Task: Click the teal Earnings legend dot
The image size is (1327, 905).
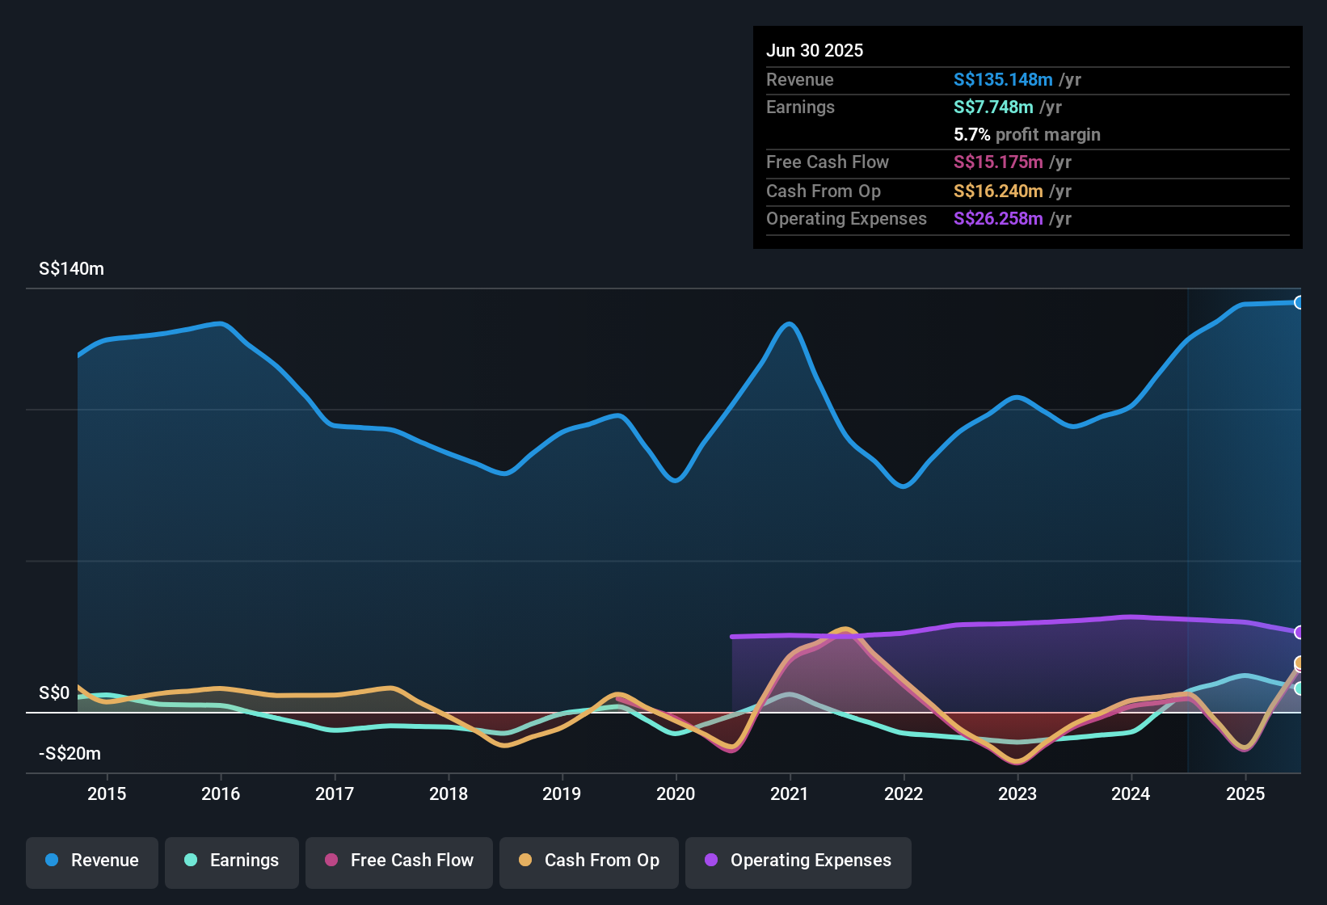Action: click(191, 861)
